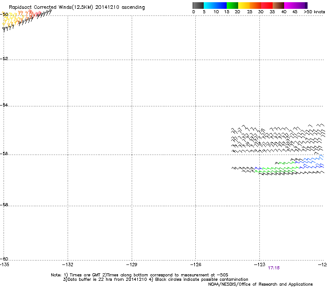Click the -132 longitude axis label

click(68, 264)
